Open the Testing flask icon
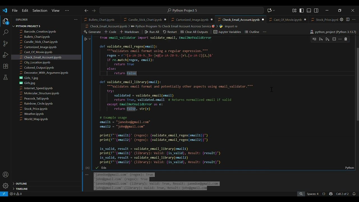This screenshot has height=202, width=359. [5, 77]
